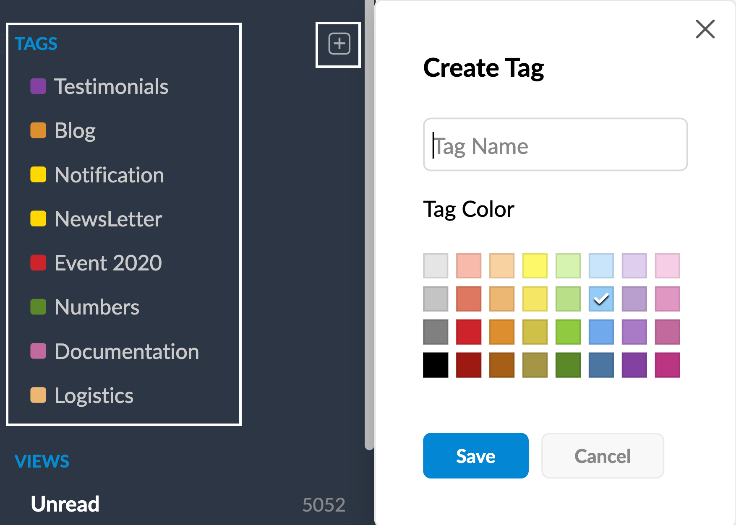Click the Tag Name input field
The width and height of the screenshot is (736, 525).
click(555, 145)
